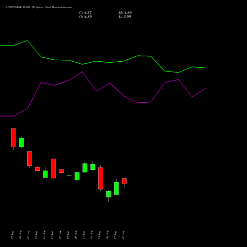Click the 10 Aug date axis label
The height and width of the screenshot is (247, 247).
coord(20,235)
